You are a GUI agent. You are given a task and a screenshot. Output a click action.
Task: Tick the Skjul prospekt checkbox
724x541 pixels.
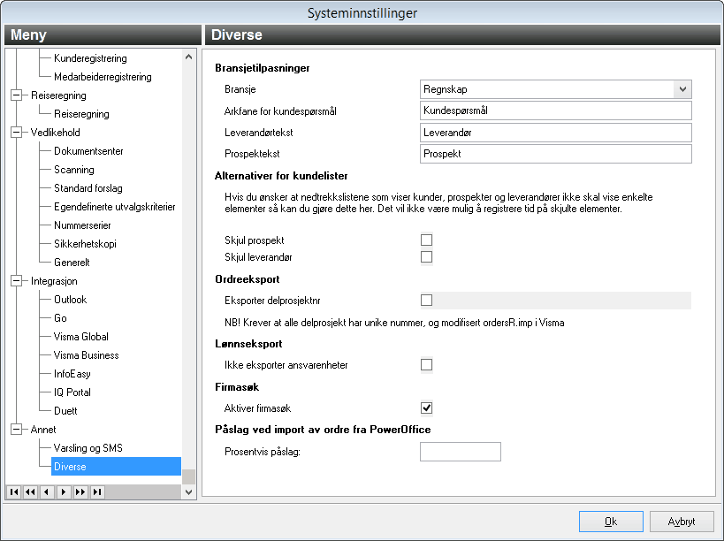(x=427, y=240)
